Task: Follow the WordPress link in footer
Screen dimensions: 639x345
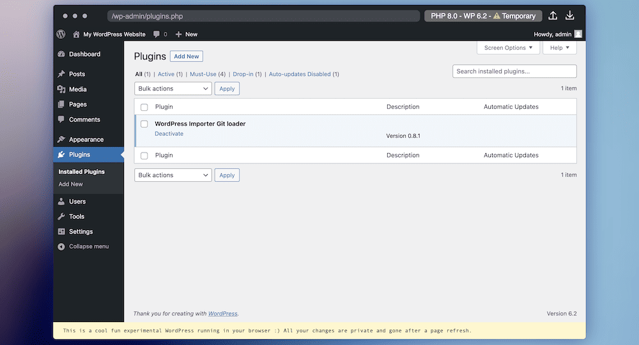Action: (223, 314)
